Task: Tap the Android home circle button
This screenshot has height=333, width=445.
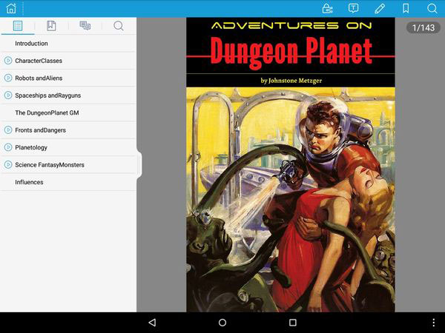Action: 222,322
